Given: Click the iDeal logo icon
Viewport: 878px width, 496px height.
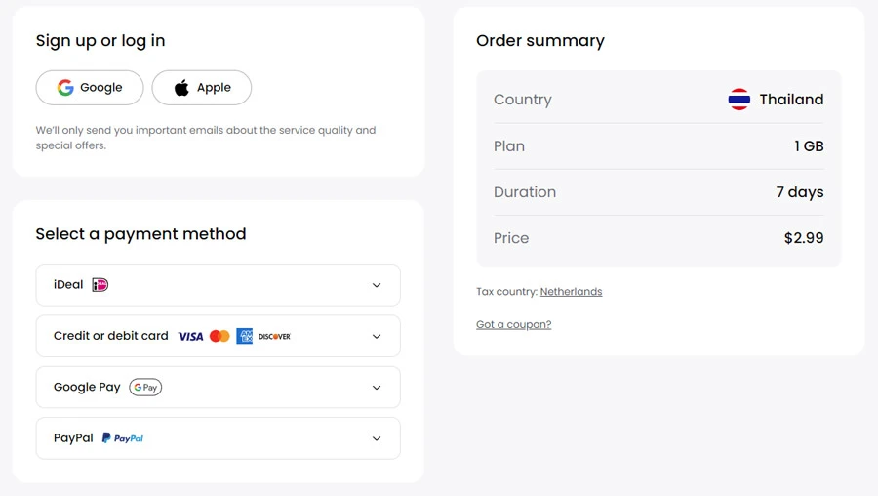Looking at the screenshot, I should 100,285.
